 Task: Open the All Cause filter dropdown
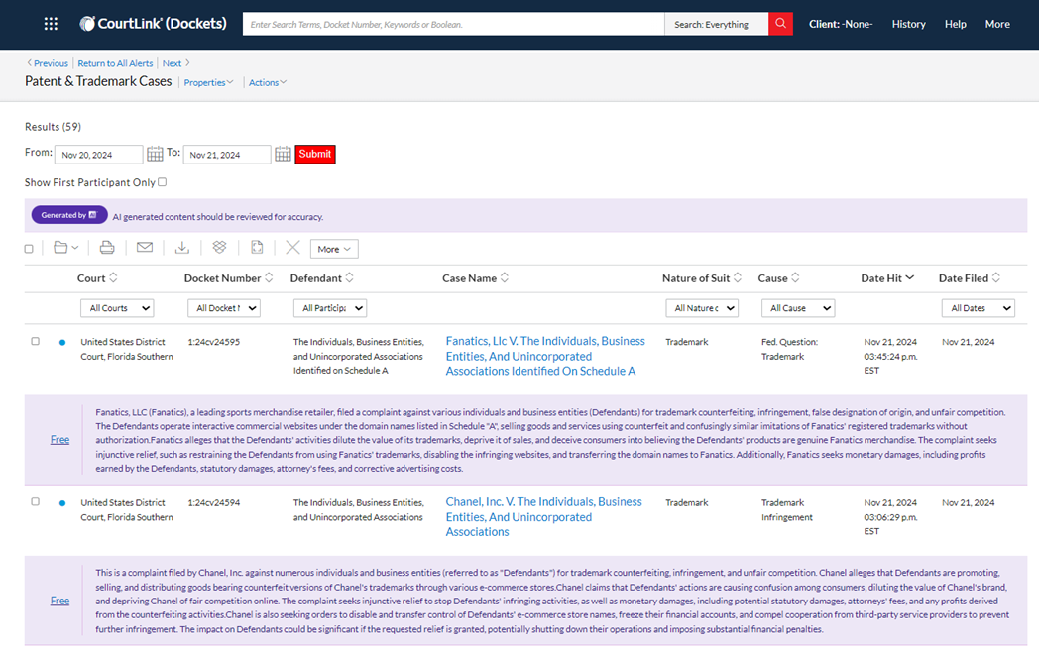(x=798, y=308)
